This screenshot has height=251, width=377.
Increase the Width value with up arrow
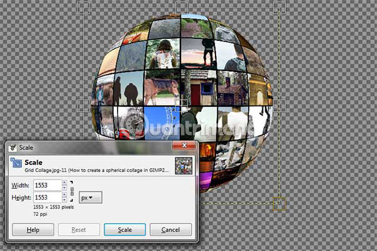point(65,183)
